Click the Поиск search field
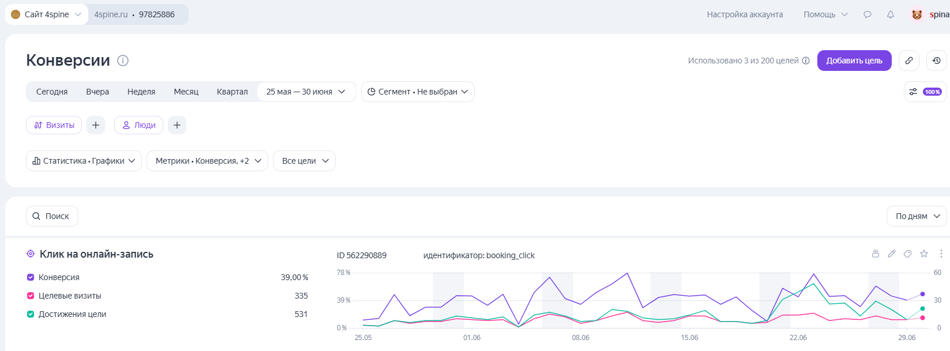The image size is (950, 351). coord(52,216)
